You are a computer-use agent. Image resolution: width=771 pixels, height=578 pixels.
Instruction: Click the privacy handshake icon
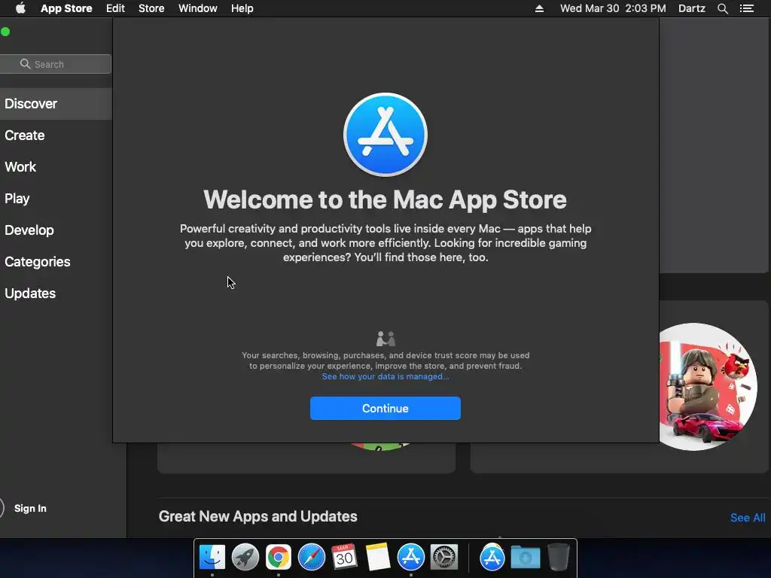tap(385, 339)
